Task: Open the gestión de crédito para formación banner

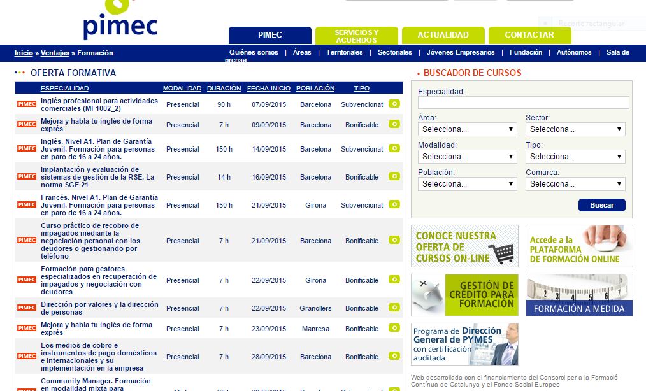Action: 464,295
